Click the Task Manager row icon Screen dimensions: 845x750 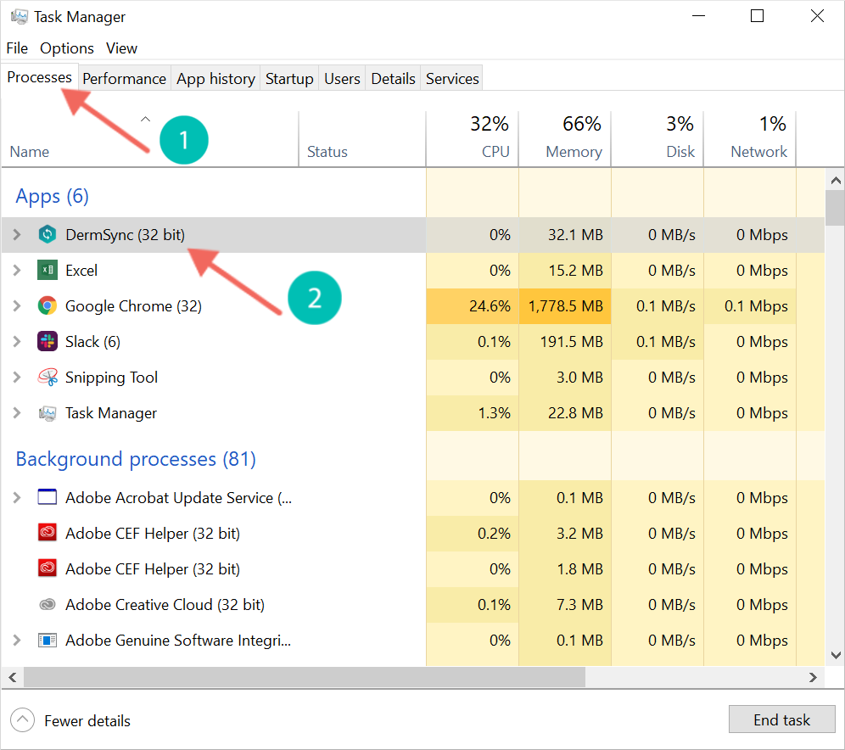tap(48, 413)
